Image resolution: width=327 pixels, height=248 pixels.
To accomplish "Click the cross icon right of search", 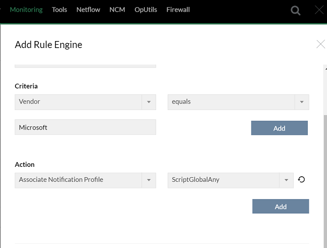I will pyautogui.click(x=320, y=10).
